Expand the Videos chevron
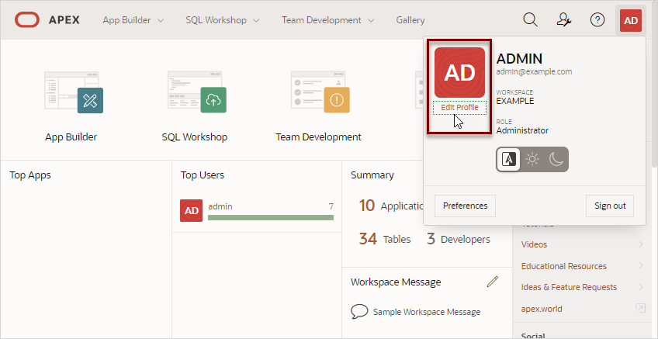The height and width of the screenshot is (339, 658). click(x=641, y=244)
